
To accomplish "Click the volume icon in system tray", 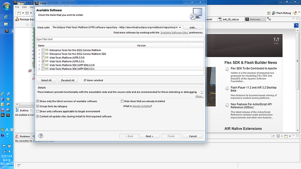I will pos(10,151).
